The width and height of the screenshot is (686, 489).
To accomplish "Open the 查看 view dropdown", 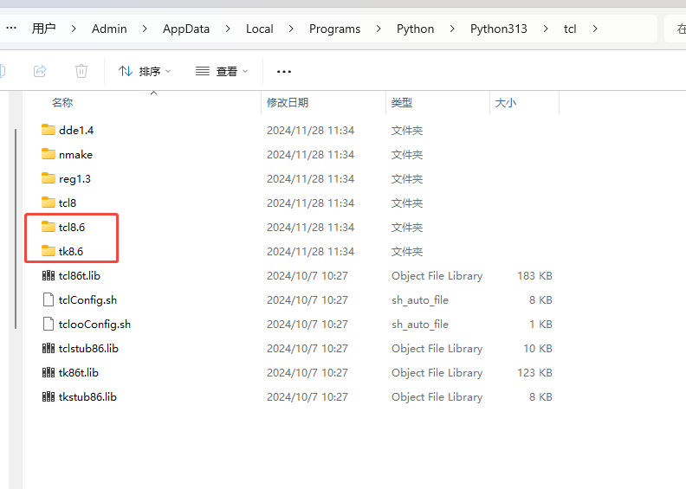I will pyautogui.click(x=222, y=71).
